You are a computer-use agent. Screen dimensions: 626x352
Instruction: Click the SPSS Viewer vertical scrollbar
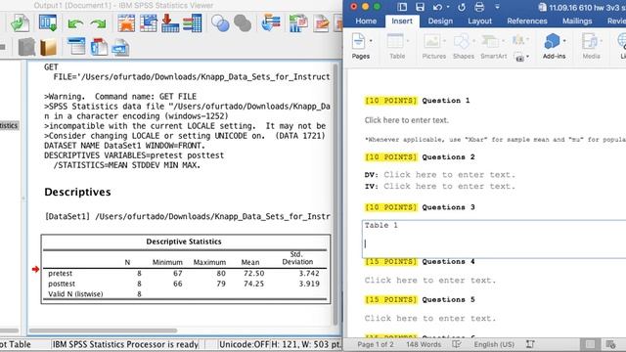[336, 194]
